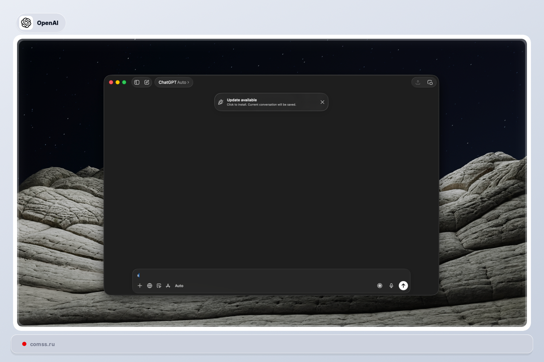The width and height of the screenshot is (544, 362).
Task: Expand the model chooser chevron
Action: coord(189,82)
